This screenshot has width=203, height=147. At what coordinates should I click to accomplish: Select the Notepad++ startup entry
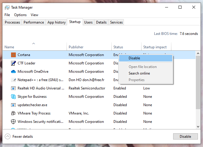(x=99, y=80)
